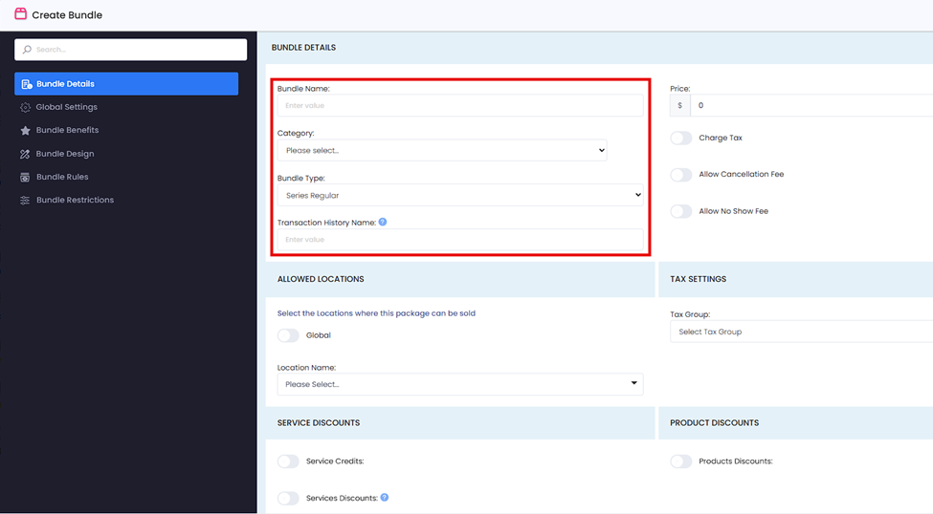The image size is (933, 514).
Task: Turn on Allow No Show Fee switch
Action: pyautogui.click(x=680, y=211)
